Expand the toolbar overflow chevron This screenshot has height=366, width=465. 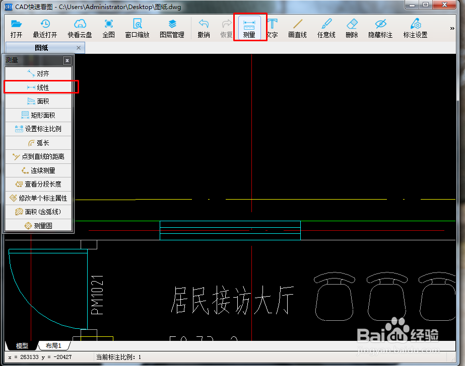452,28
